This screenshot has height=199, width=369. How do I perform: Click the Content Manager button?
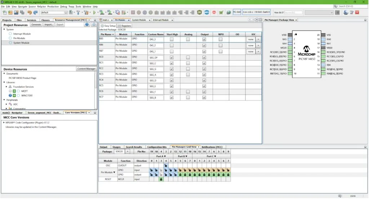coord(86,69)
